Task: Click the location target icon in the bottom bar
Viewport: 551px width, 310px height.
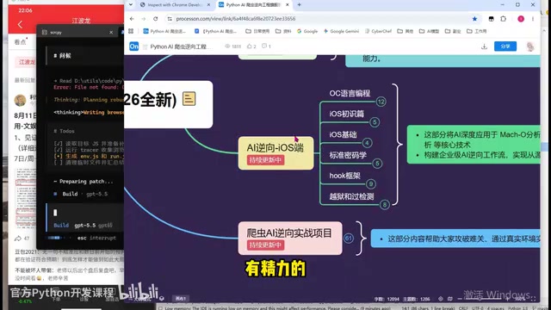Action: [x=440, y=299]
